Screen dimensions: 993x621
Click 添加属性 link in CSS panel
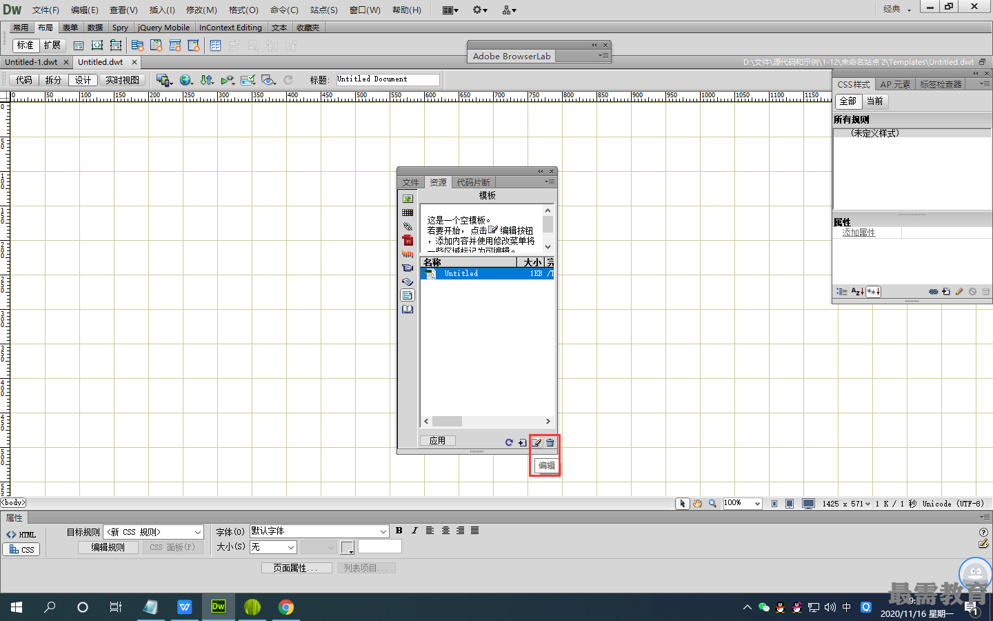(x=859, y=233)
